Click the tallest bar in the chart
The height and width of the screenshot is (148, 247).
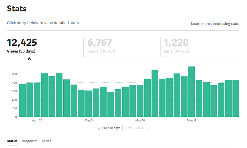pyautogui.click(x=191, y=91)
